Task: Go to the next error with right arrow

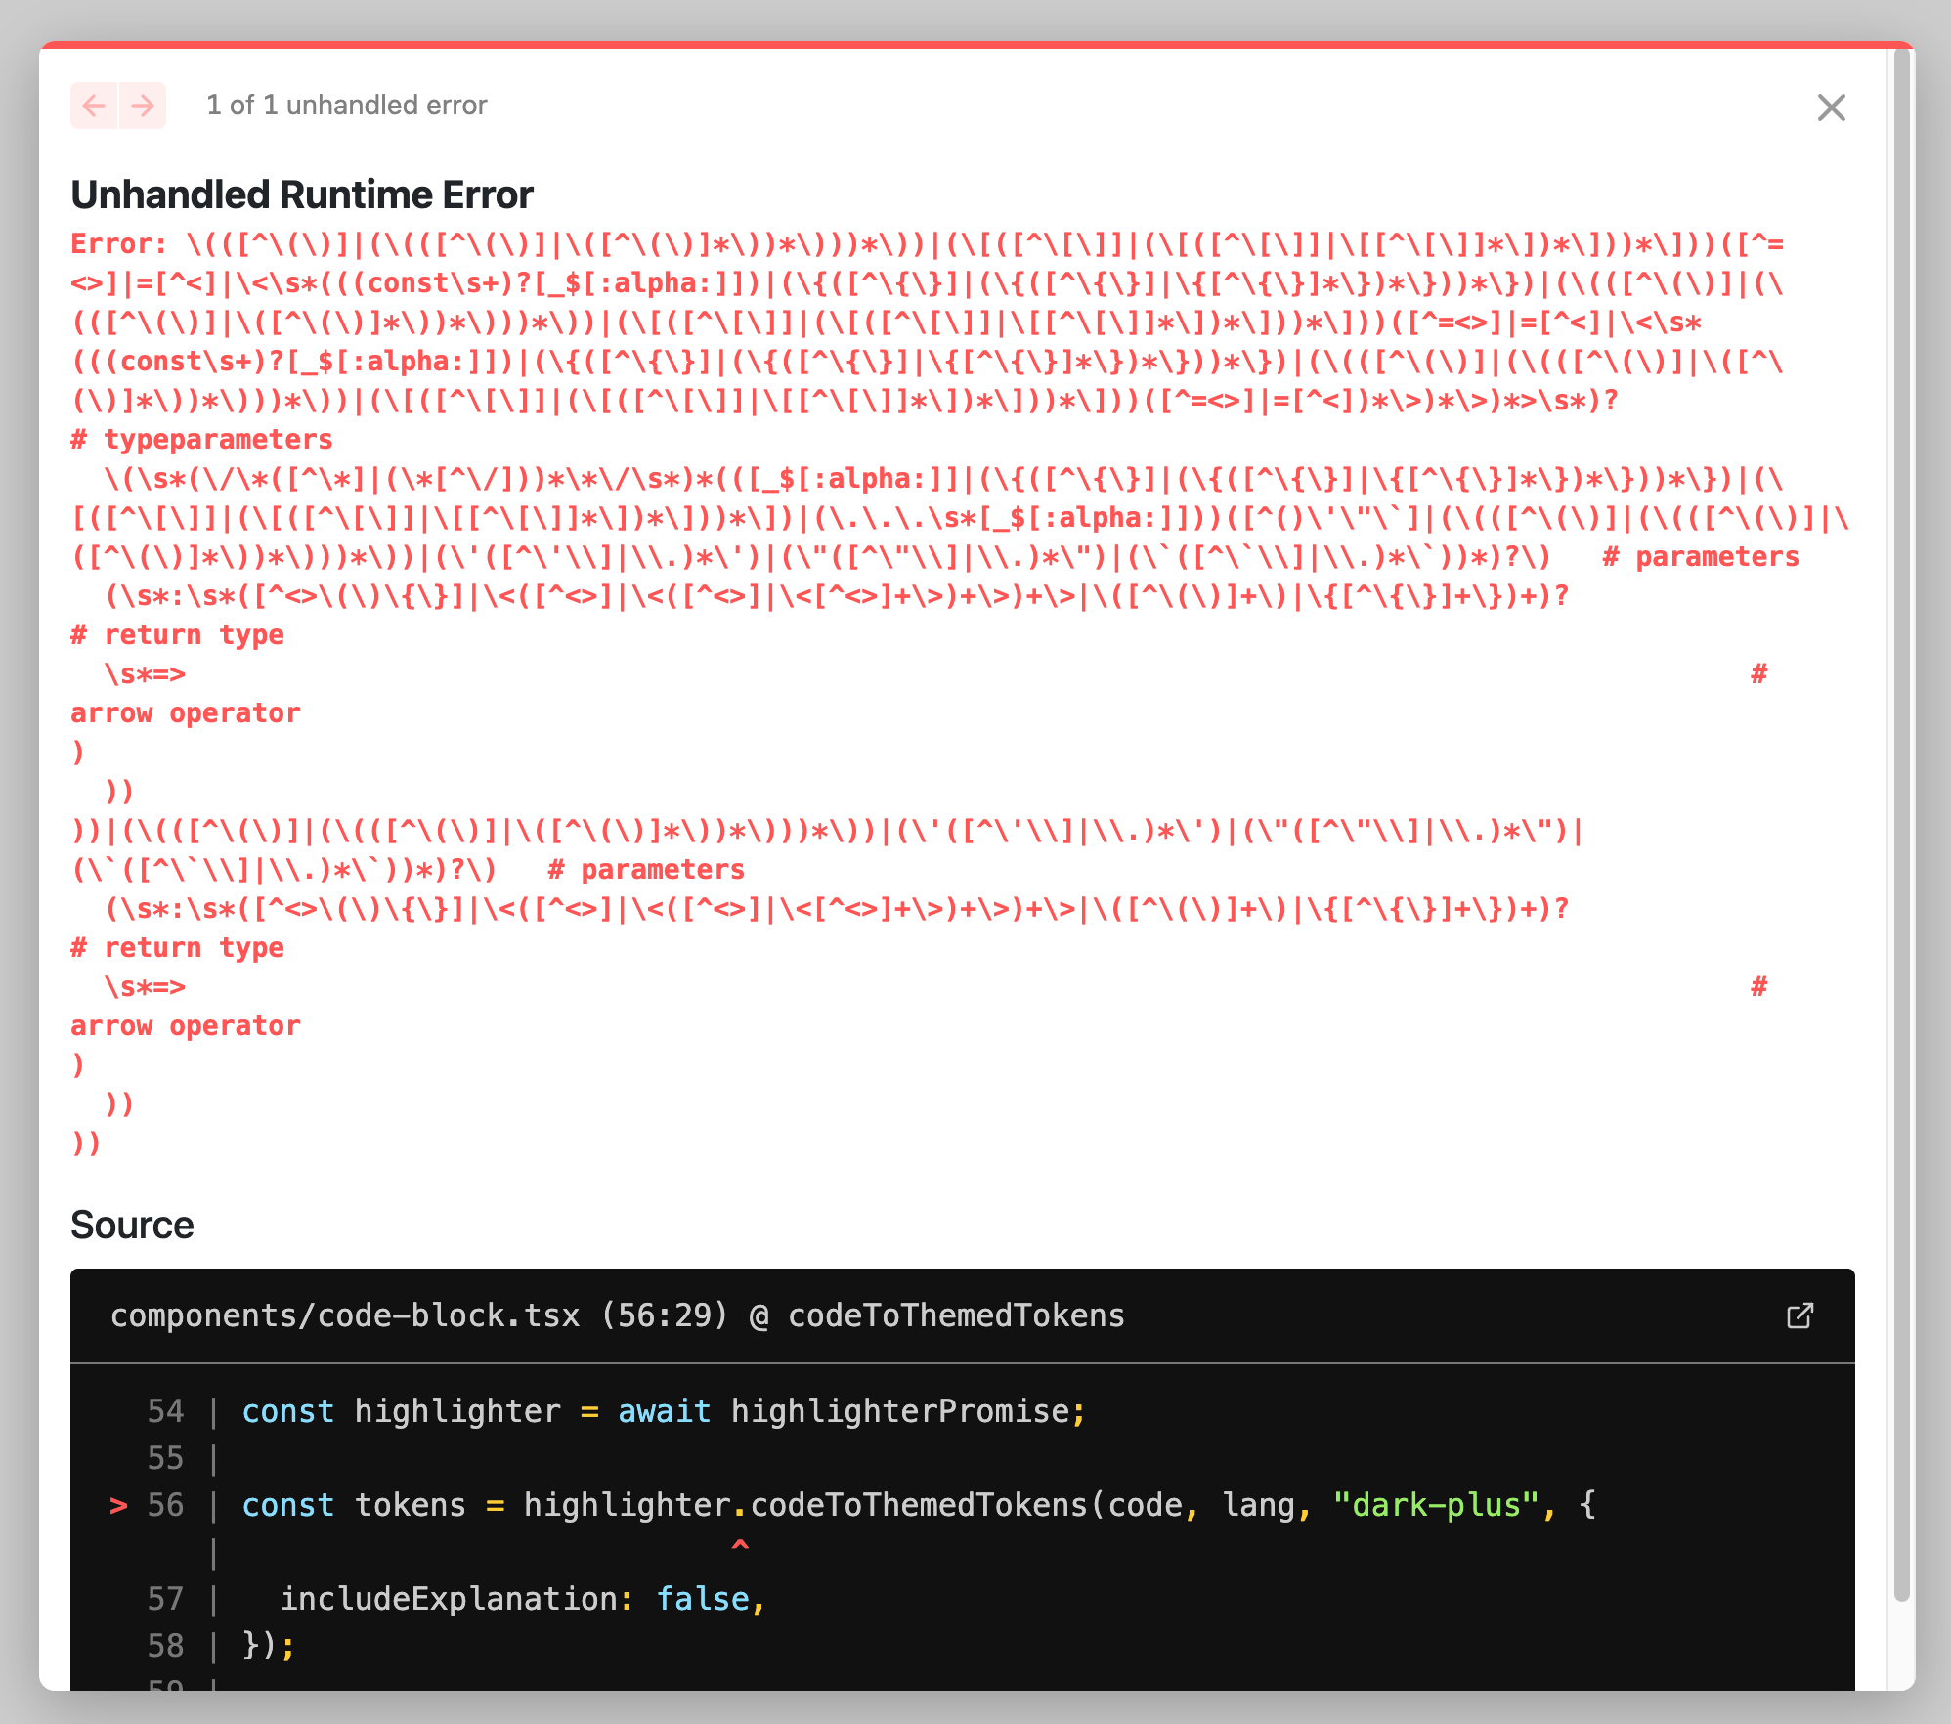Action: coord(143,106)
